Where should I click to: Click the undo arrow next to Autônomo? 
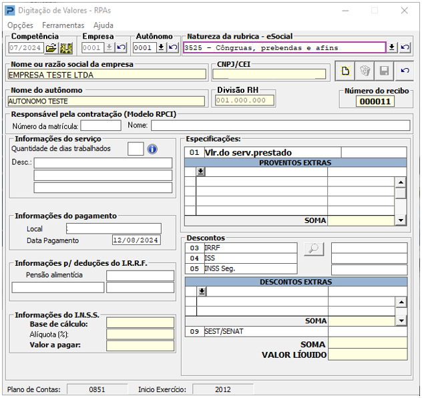click(x=172, y=47)
